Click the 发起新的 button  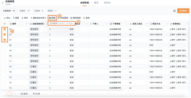(x=183, y=11)
